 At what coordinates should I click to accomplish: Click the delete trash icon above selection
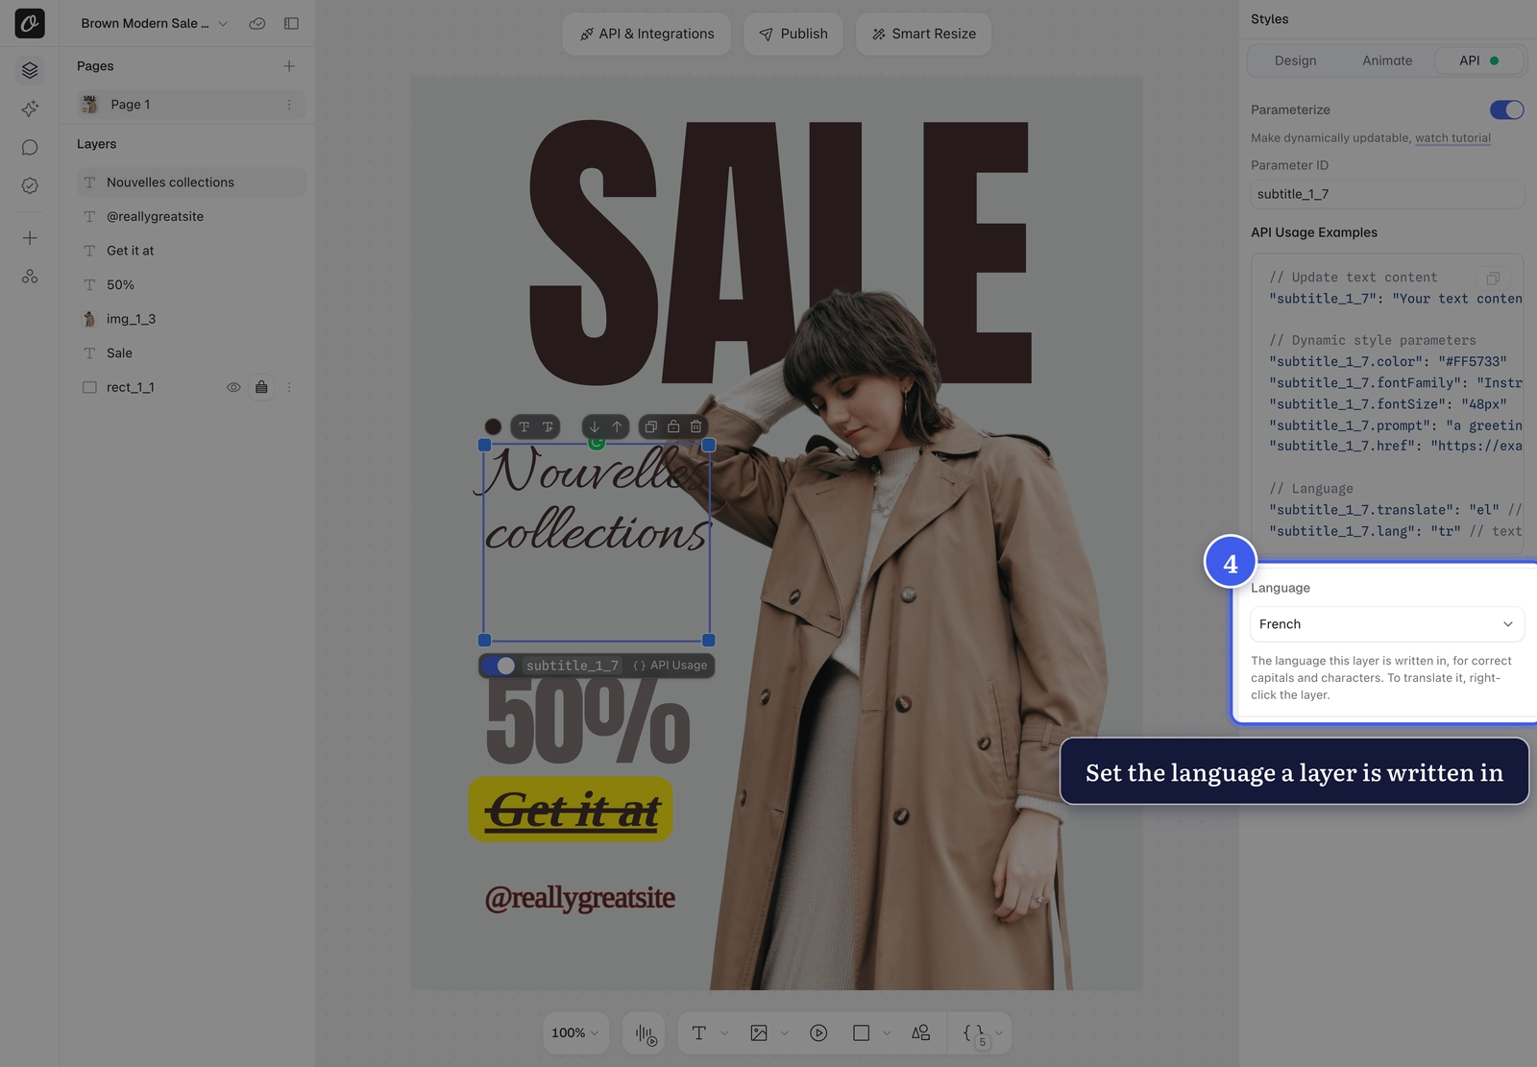[x=696, y=426]
